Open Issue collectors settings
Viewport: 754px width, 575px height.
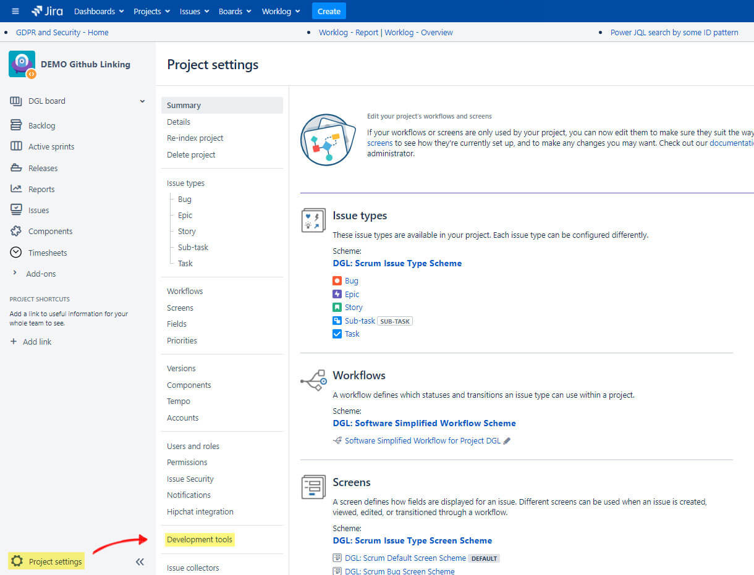click(x=193, y=568)
